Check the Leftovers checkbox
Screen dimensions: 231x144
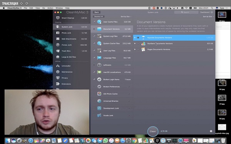click(94, 65)
